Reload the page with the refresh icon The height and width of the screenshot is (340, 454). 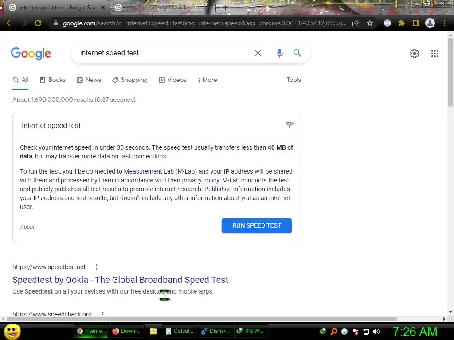38,23
